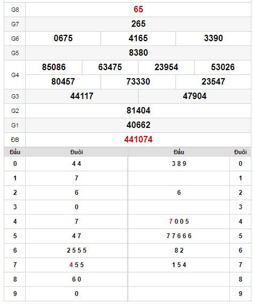Select head values 3 8 9 for Đuôi 0

tap(179, 164)
